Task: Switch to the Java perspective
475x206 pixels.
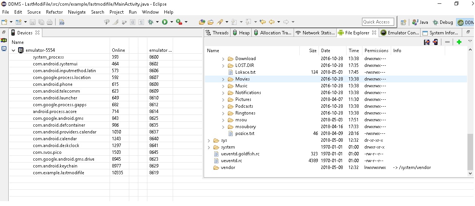Action: [x=420, y=22]
